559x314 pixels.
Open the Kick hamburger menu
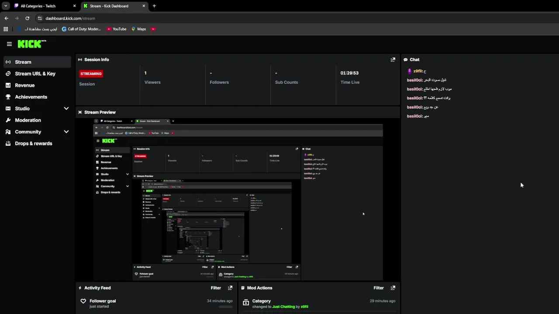pyautogui.click(x=9, y=44)
